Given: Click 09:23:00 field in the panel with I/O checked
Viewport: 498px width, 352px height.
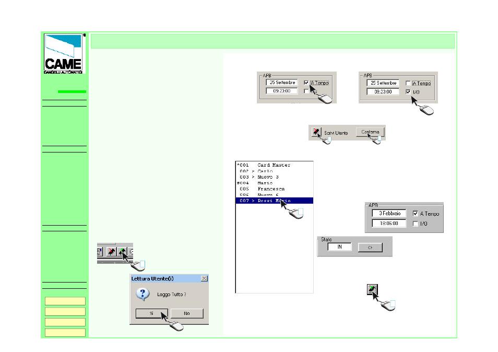Looking at the screenshot, I should pyautogui.click(x=383, y=92).
